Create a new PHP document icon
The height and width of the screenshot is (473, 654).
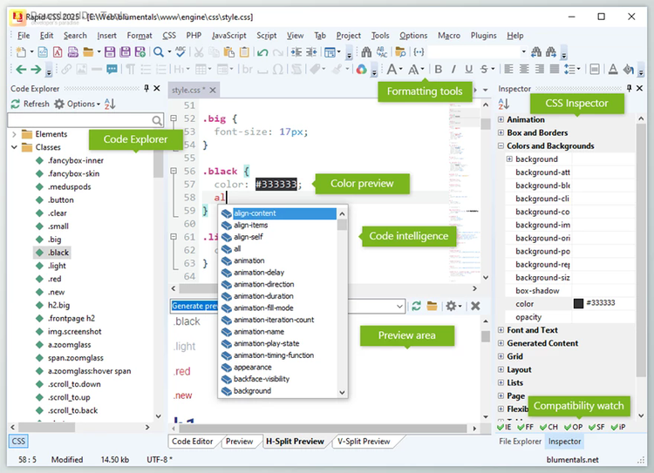coord(72,52)
